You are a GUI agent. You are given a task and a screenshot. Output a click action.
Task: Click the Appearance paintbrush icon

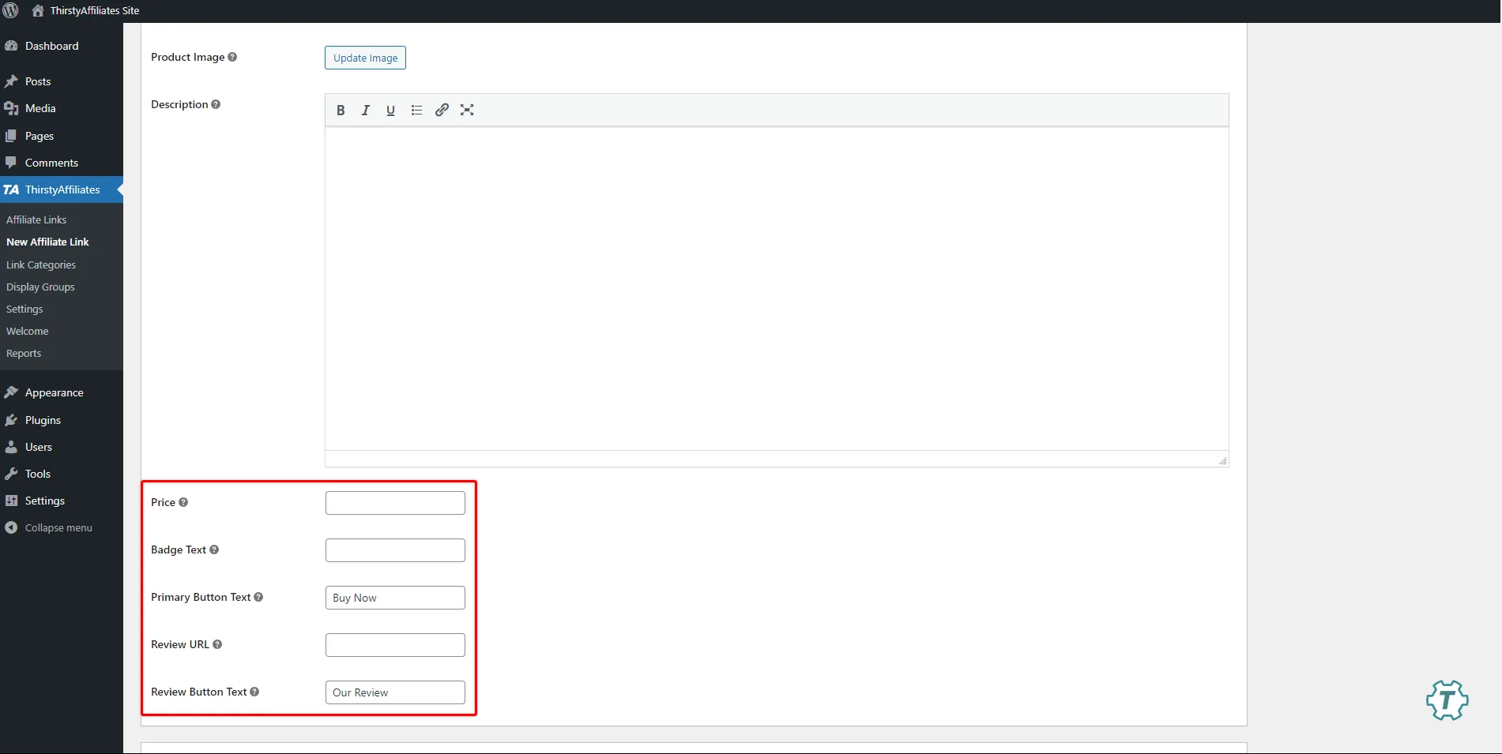(x=11, y=392)
